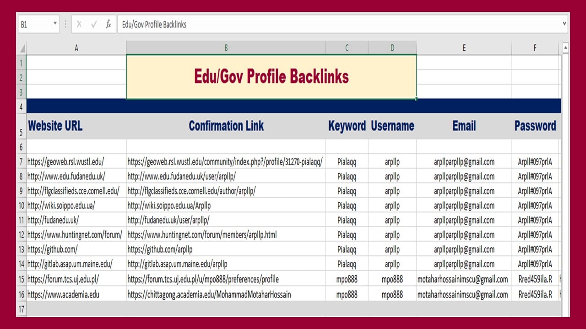Select column E header
This screenshot has width=586, height=329.
point(464,48)
